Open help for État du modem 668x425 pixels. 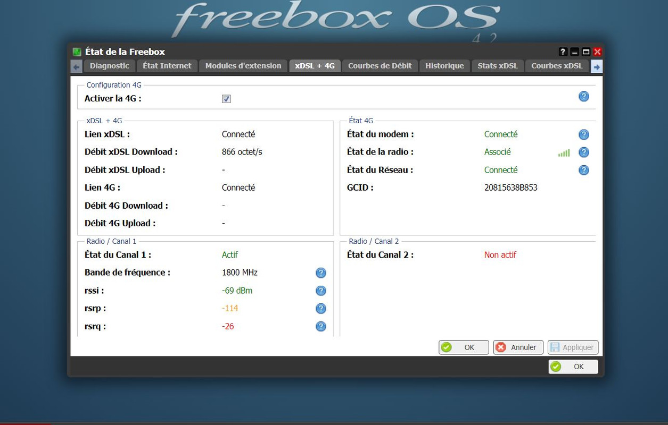pyautogui.click(x=584, y=134)
